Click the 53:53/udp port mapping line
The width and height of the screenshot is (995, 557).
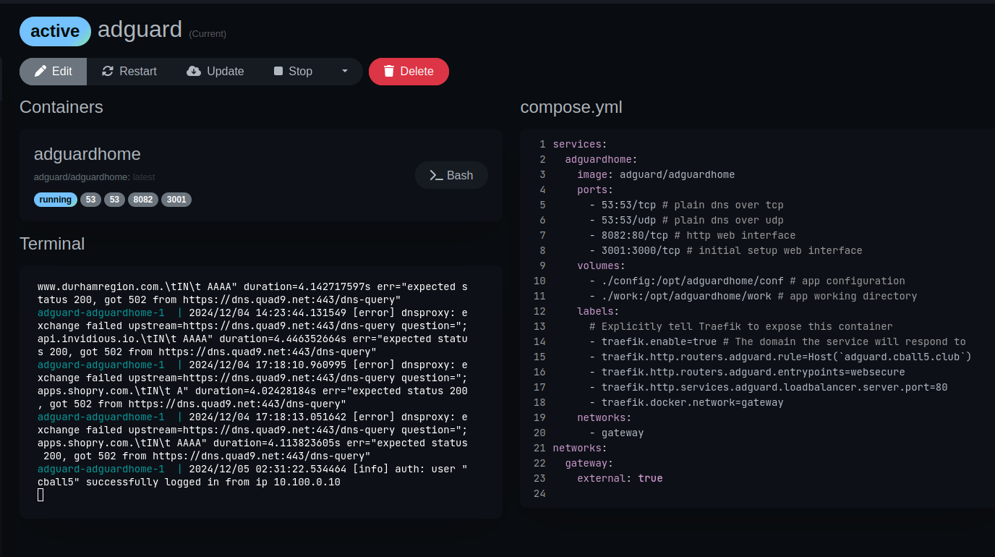pyautogui.click(x=686, y=220)
